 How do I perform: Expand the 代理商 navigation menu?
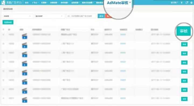click(x=44, y=3)
